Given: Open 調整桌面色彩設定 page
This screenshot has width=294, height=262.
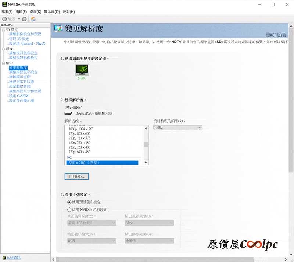Looking at the screenshot, I should pos(24,72).
